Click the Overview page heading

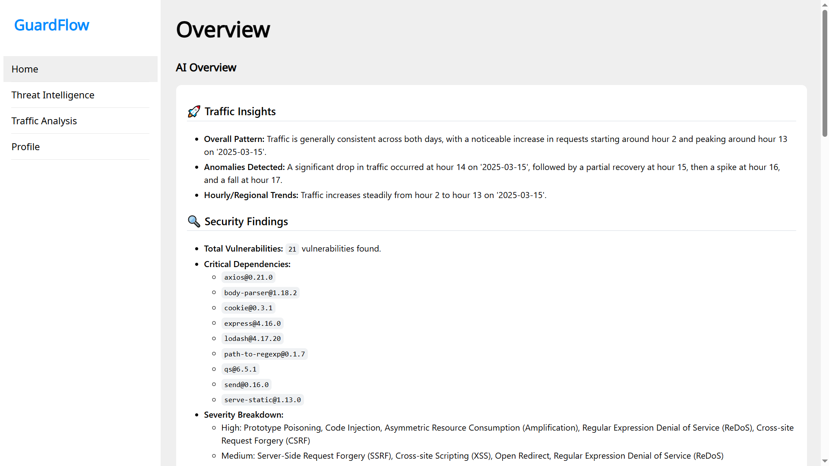(223, 30)
